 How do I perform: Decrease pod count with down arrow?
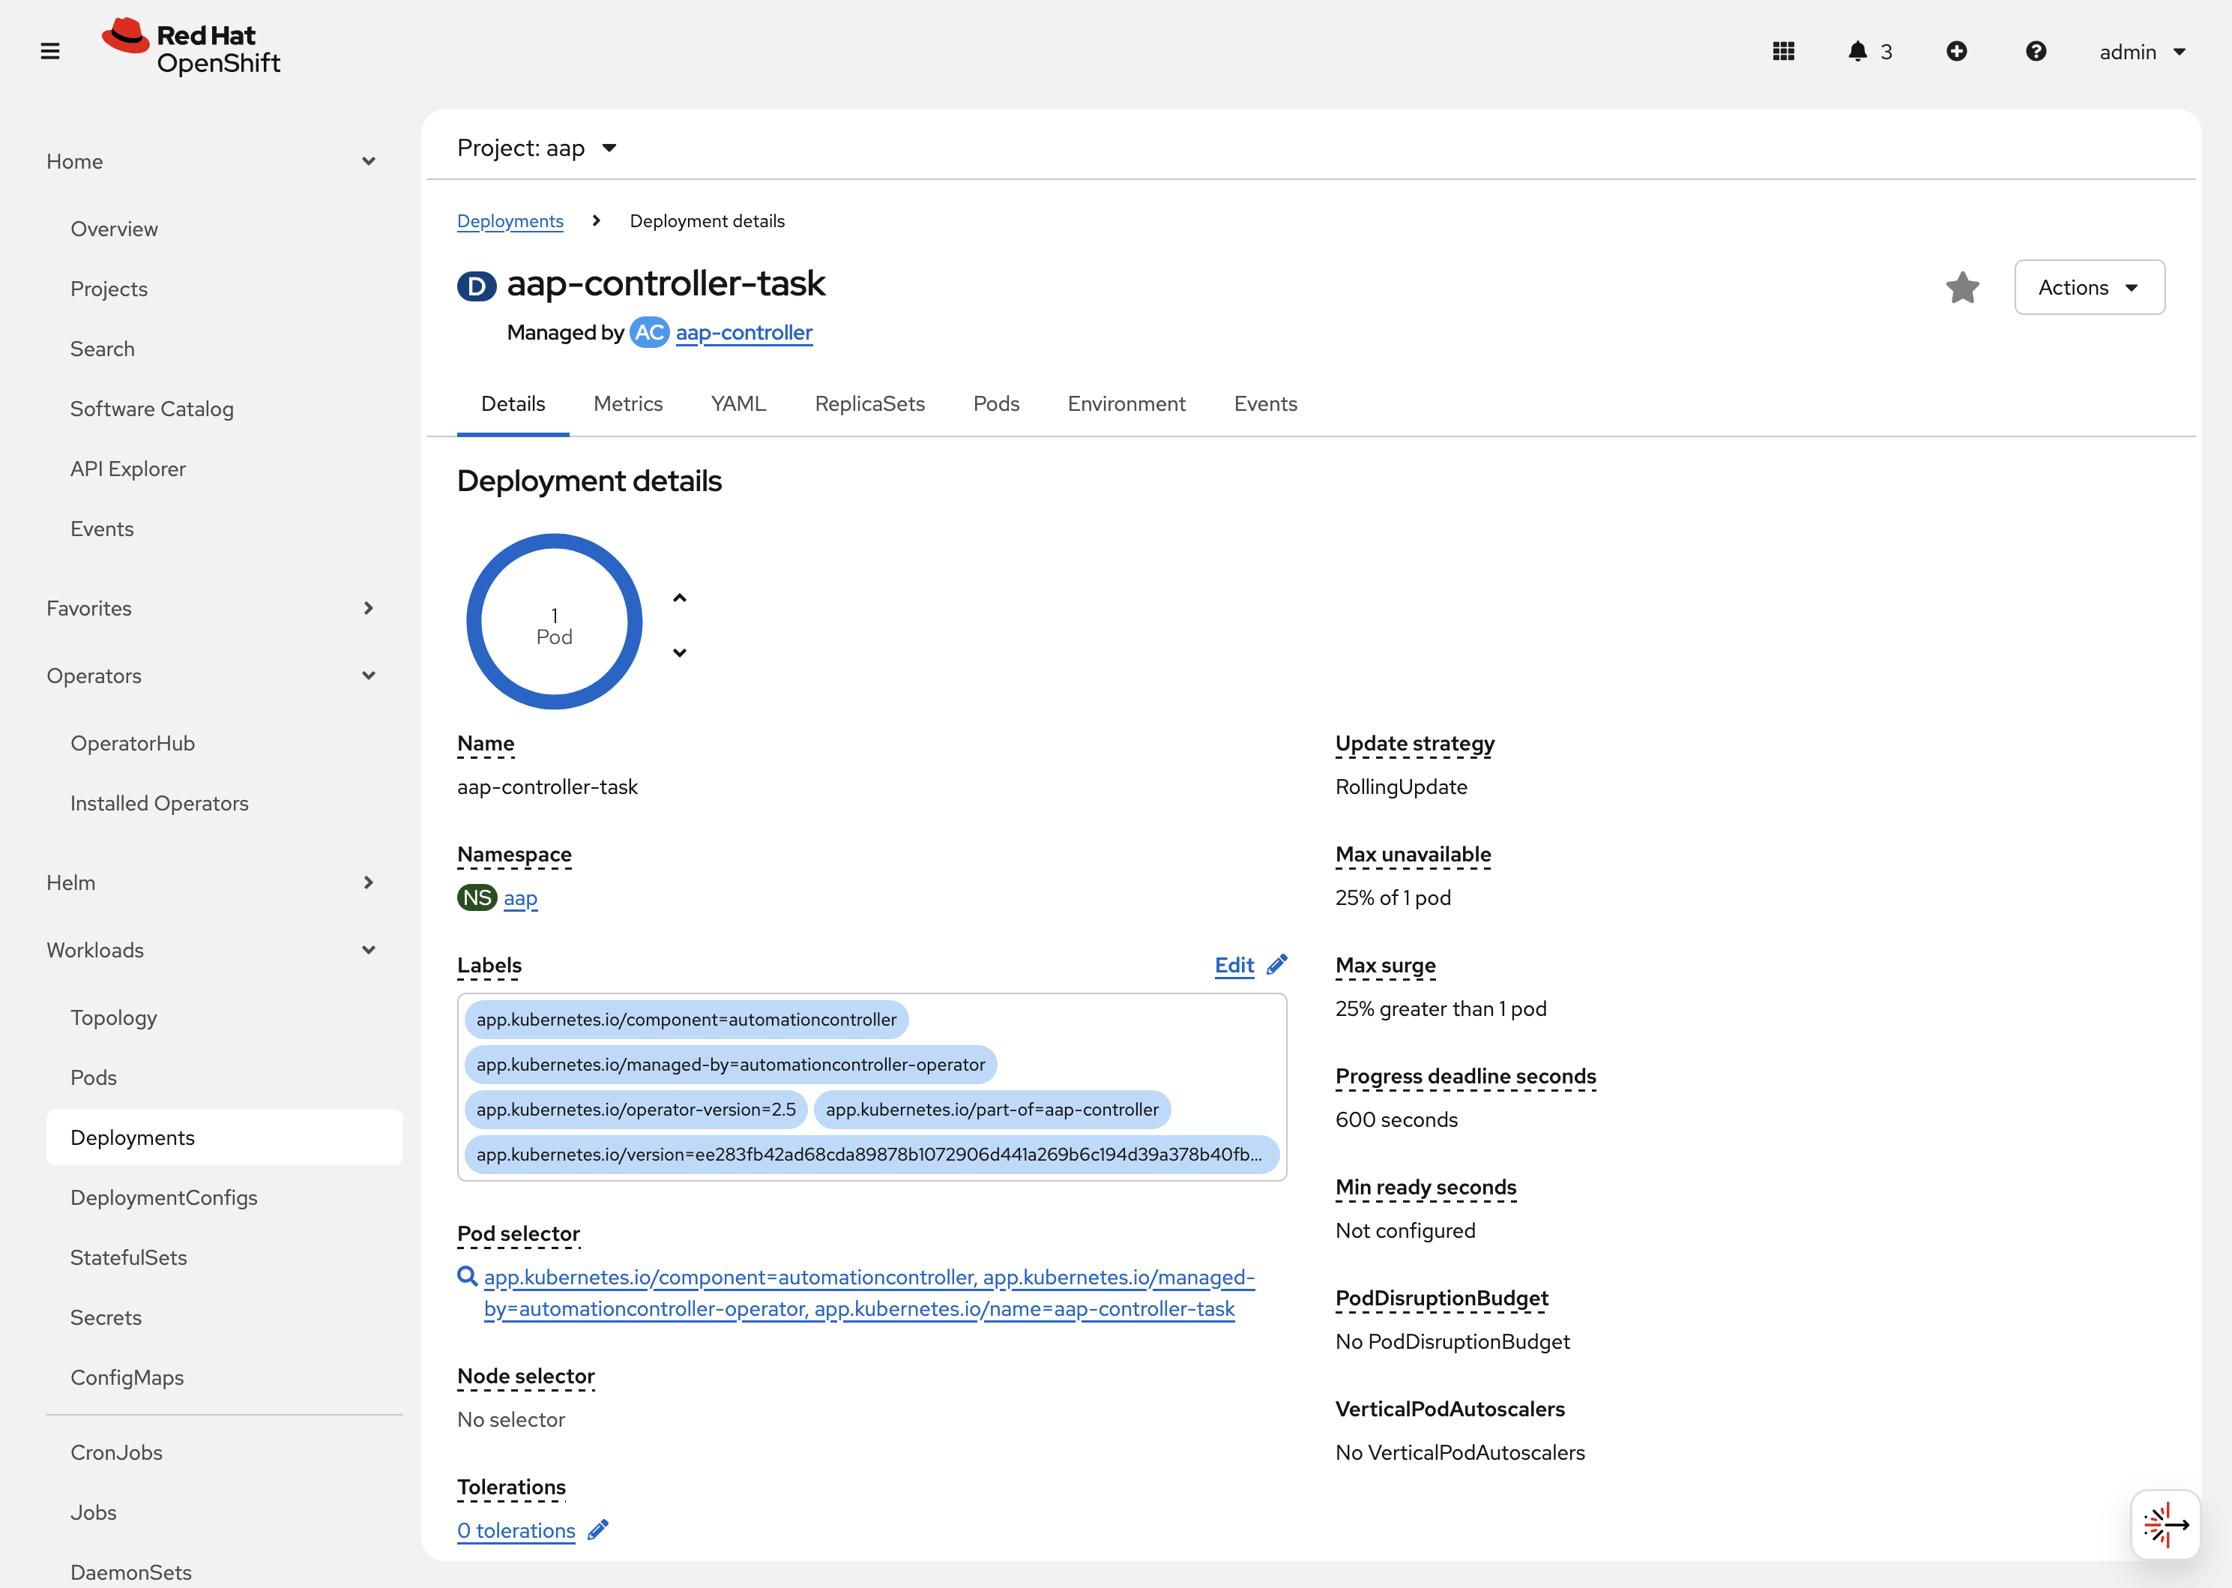680,652
